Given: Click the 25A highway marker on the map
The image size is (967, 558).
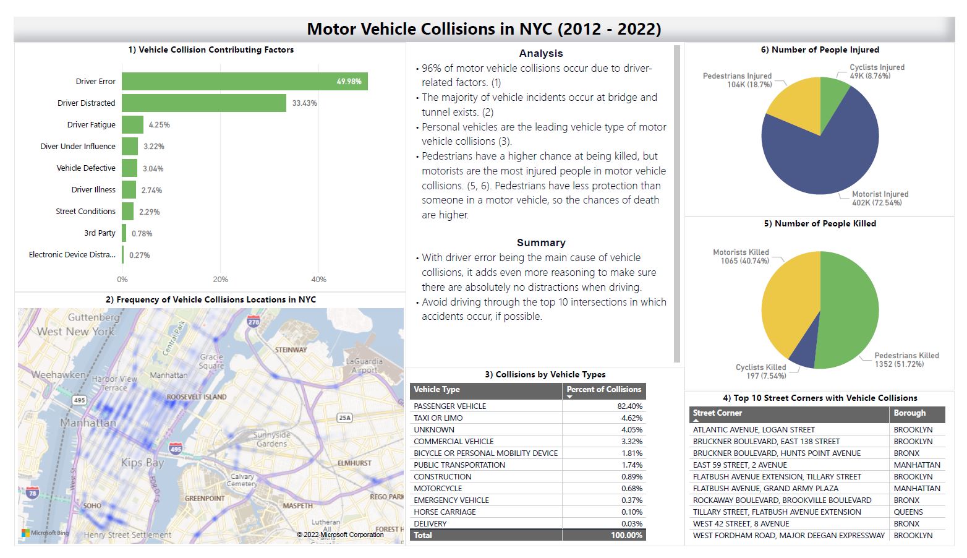Looking at the screenshot, I should [344, 418].
